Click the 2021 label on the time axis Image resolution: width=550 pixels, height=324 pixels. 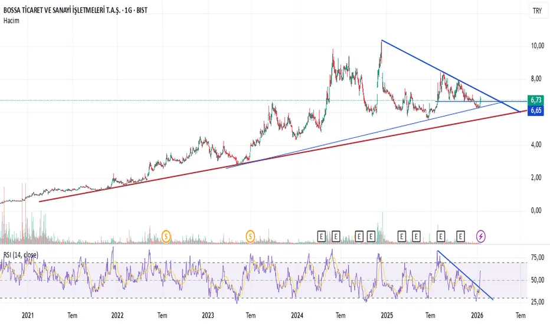tap(28, 316)
